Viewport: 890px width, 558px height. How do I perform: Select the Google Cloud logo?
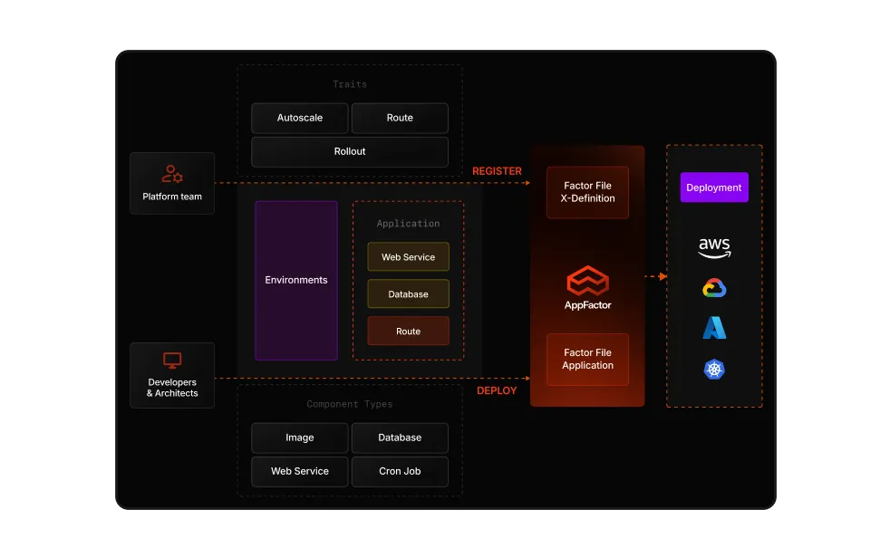(x=714, y=288)
